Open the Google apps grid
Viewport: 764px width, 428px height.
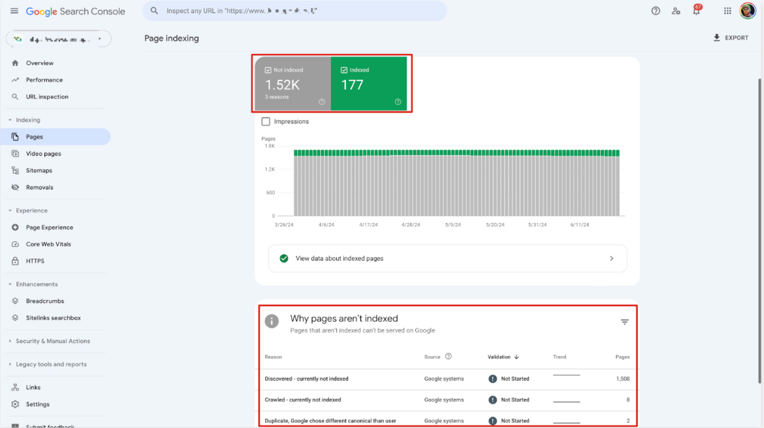tap(728, 11)
